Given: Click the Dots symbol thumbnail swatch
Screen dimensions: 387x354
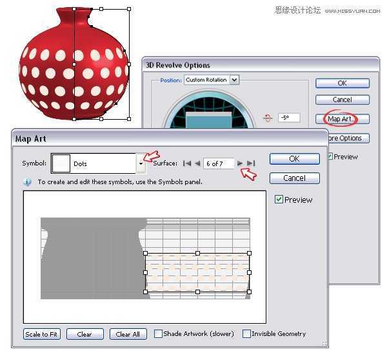Looking at the screenshot, I should [61, 163].
